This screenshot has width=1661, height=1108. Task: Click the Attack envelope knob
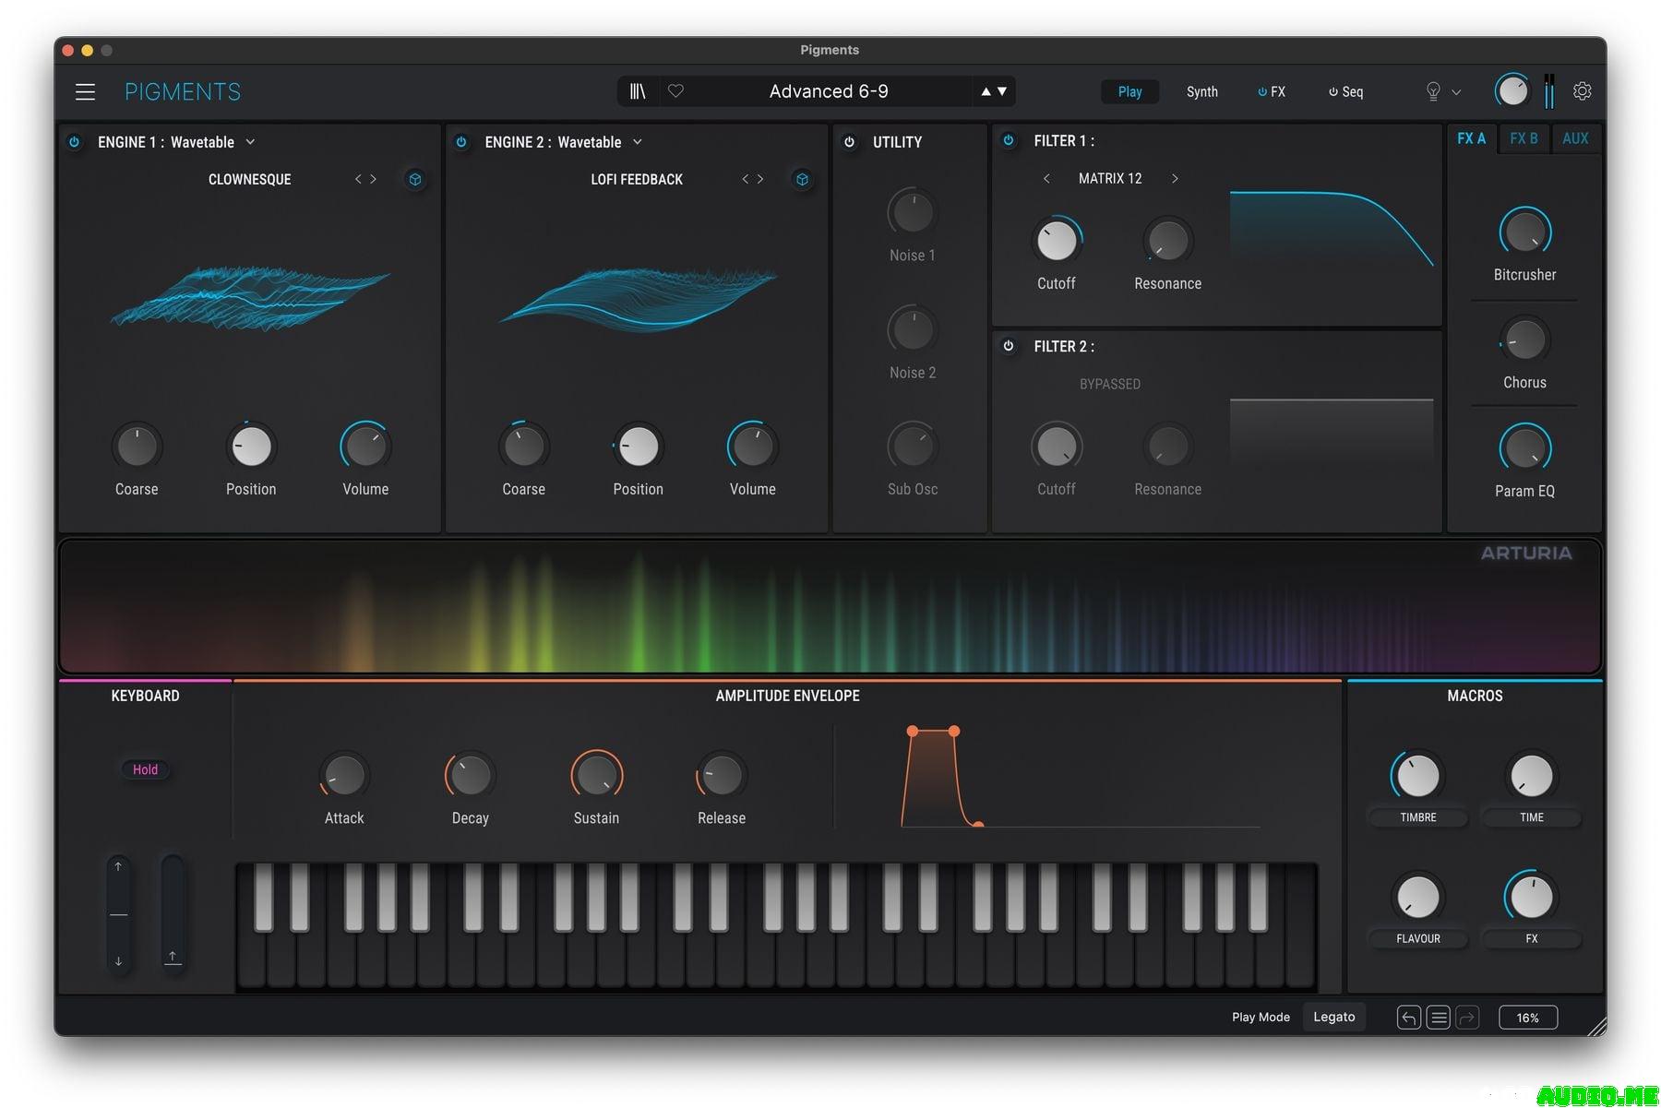pos(344,775)
